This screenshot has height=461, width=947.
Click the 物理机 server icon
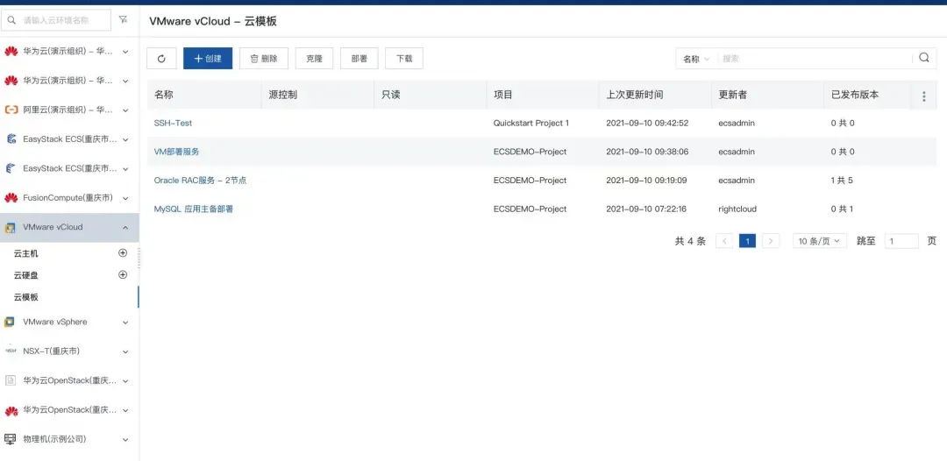click(10, 439)
